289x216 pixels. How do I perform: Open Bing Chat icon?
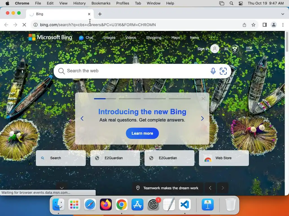coord(81,38)
